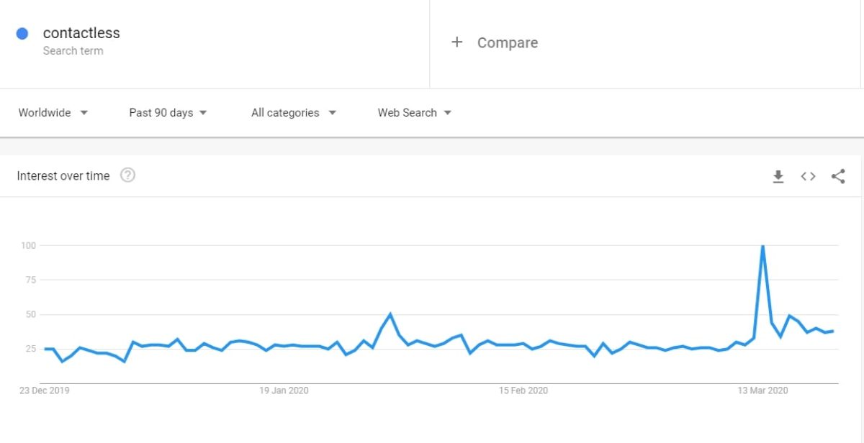The image size is (864, 443).
Task: Click the Interest over time heading
Action: (63, 176)
